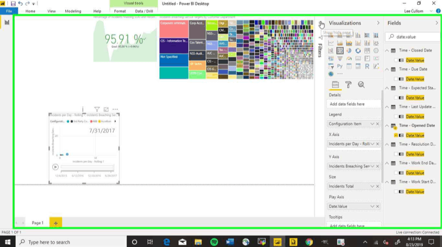Check Date.Value under Time - Last Update
Screen dimensions: 443x247
click(396, 116)
